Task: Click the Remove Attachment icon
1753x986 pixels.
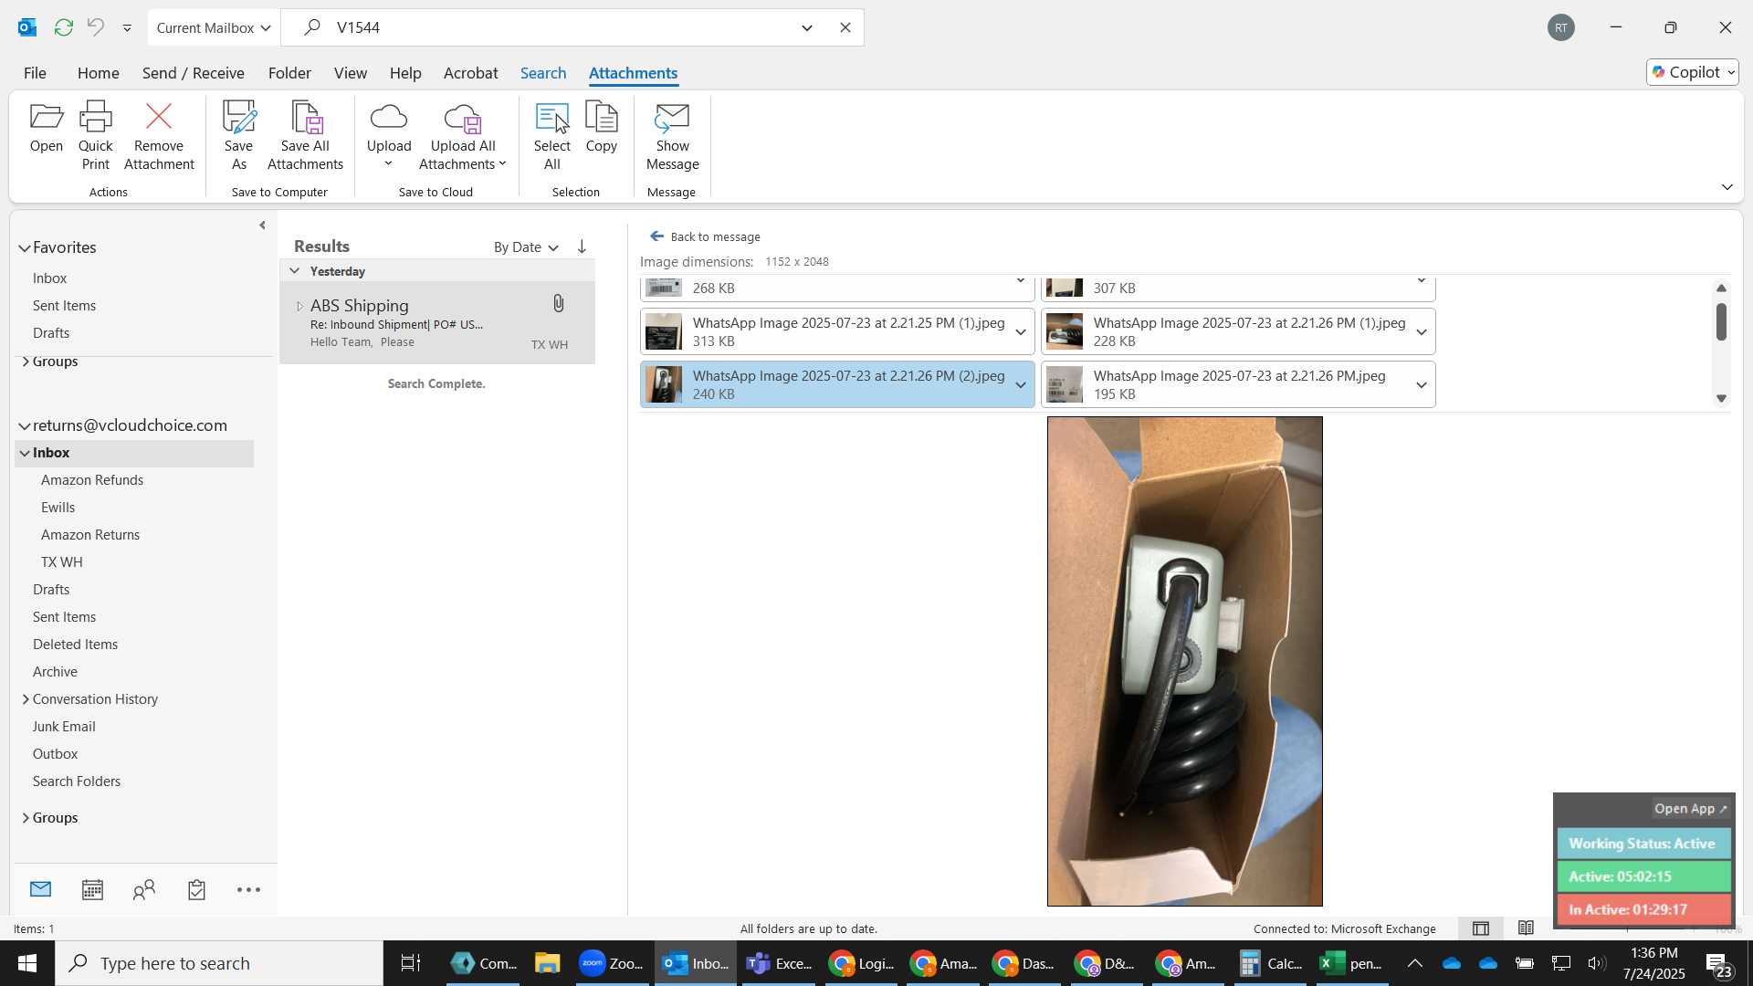Action: (x=159, y=137)
